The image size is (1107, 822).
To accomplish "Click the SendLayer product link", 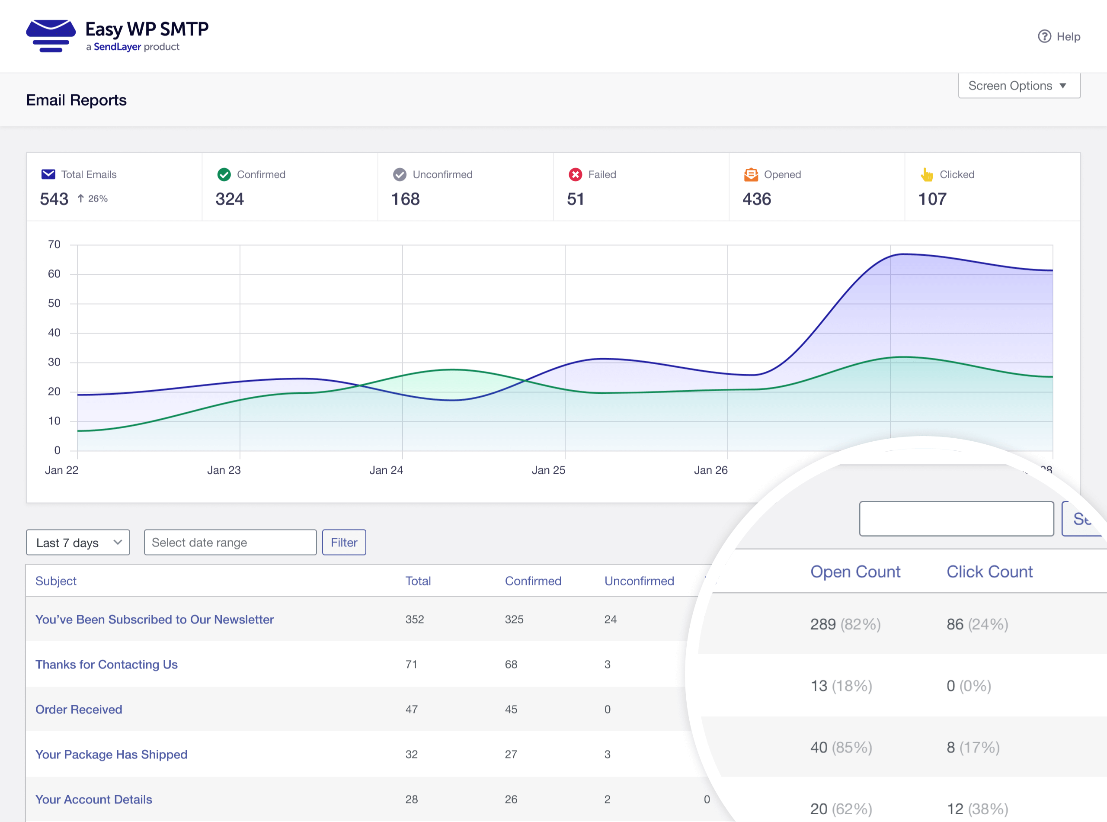I will 117,47.
